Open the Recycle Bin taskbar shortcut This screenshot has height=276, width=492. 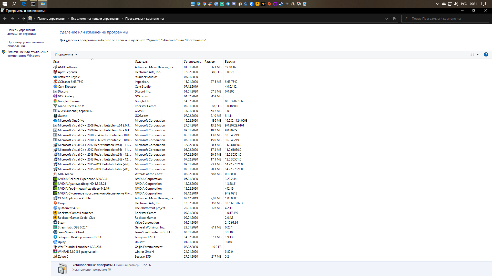tap(305, 4)
